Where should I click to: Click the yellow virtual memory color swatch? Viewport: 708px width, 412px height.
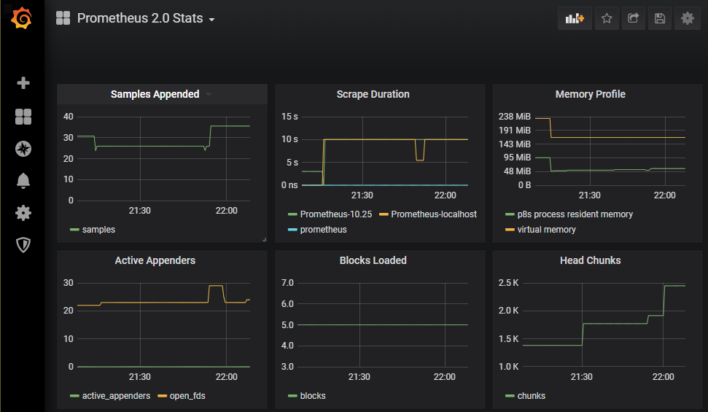pos(510,230)
